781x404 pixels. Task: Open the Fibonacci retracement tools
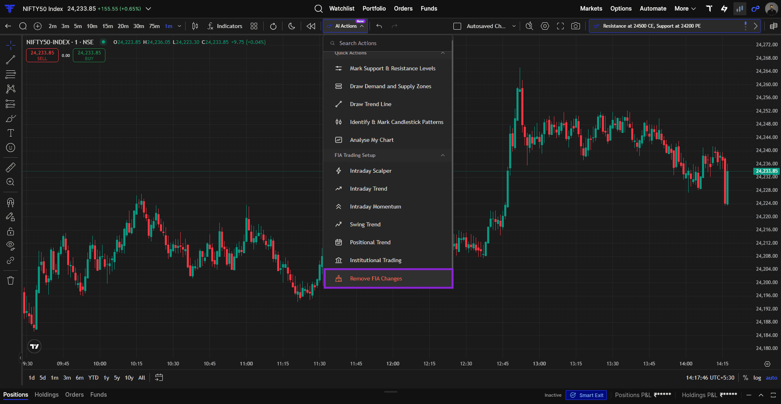point(11,74)
